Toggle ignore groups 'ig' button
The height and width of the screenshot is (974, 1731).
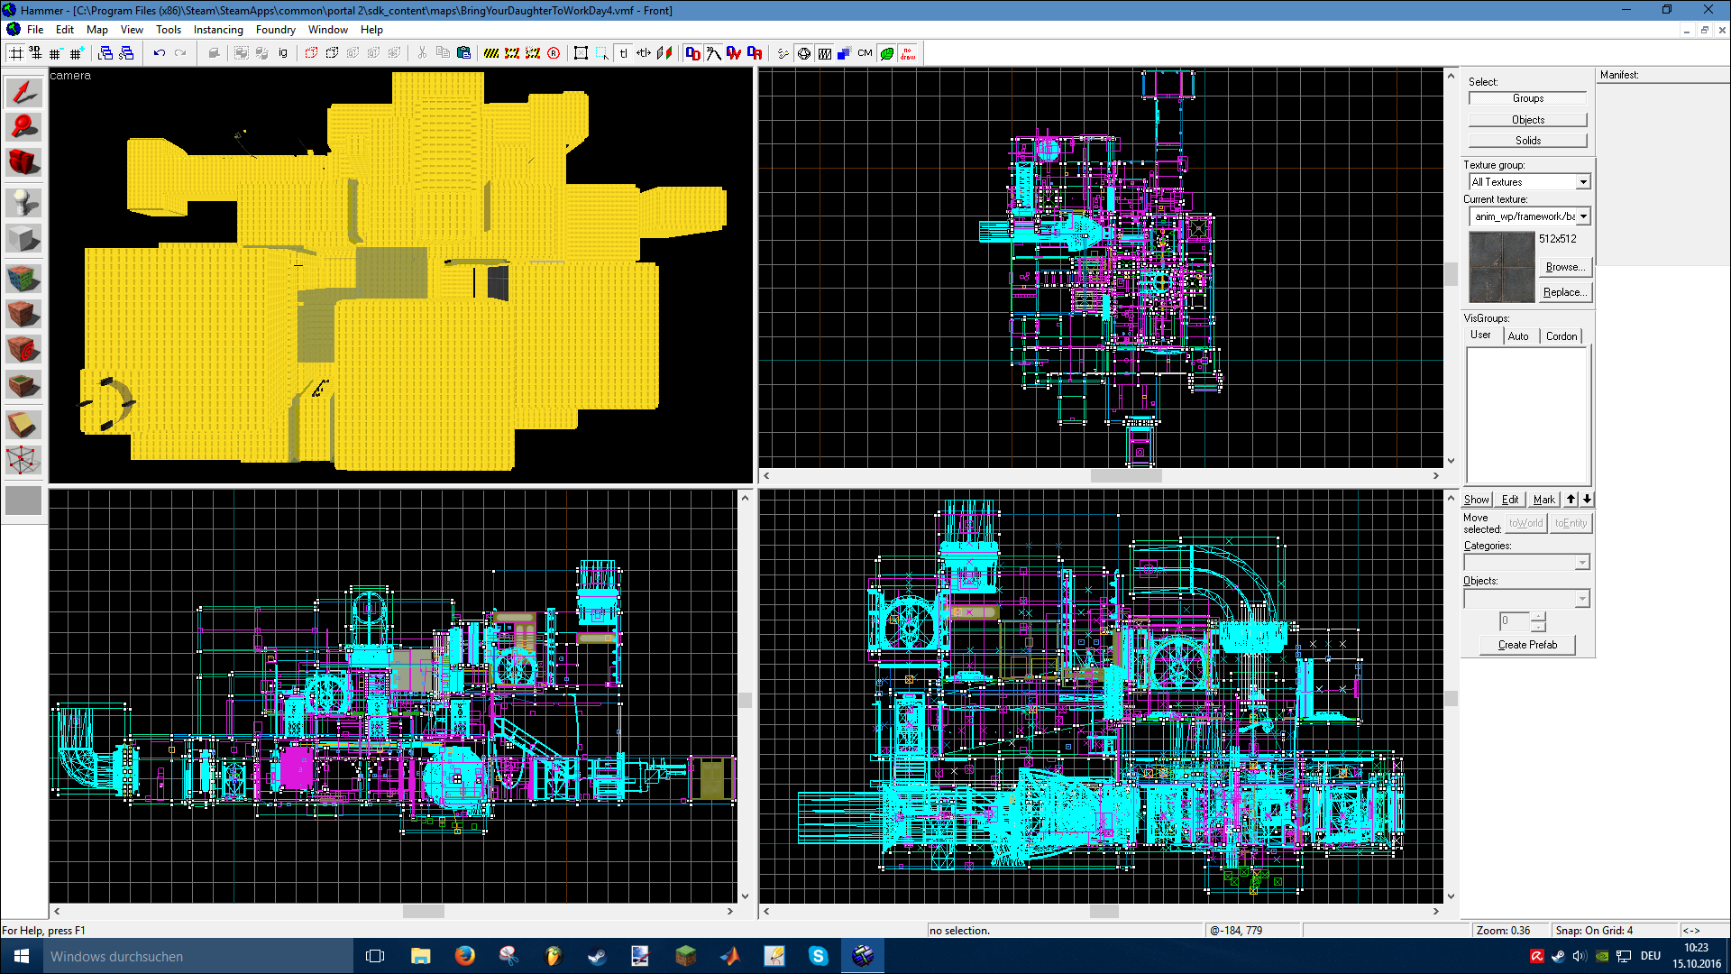(283, 53)
